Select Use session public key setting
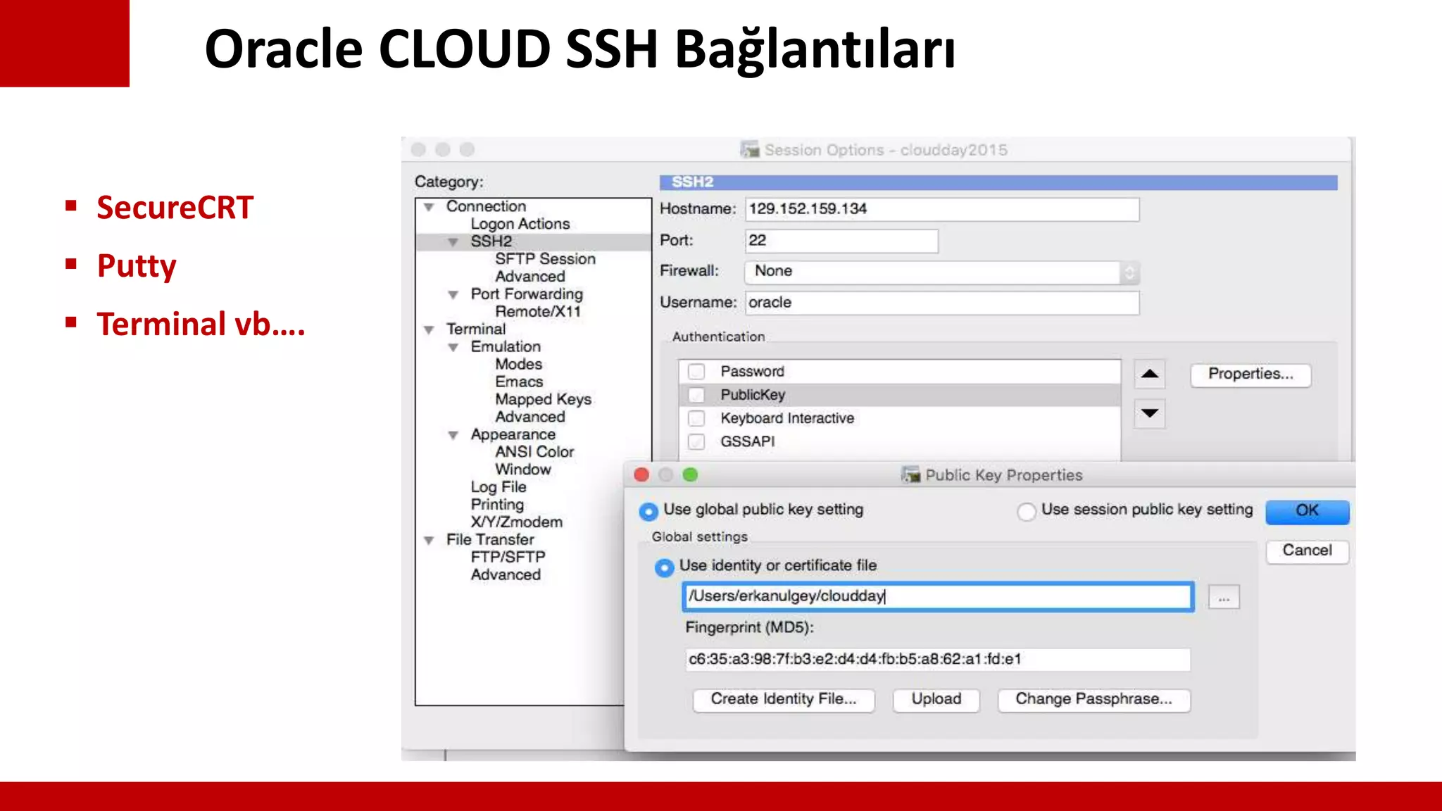 point(1027,511)
